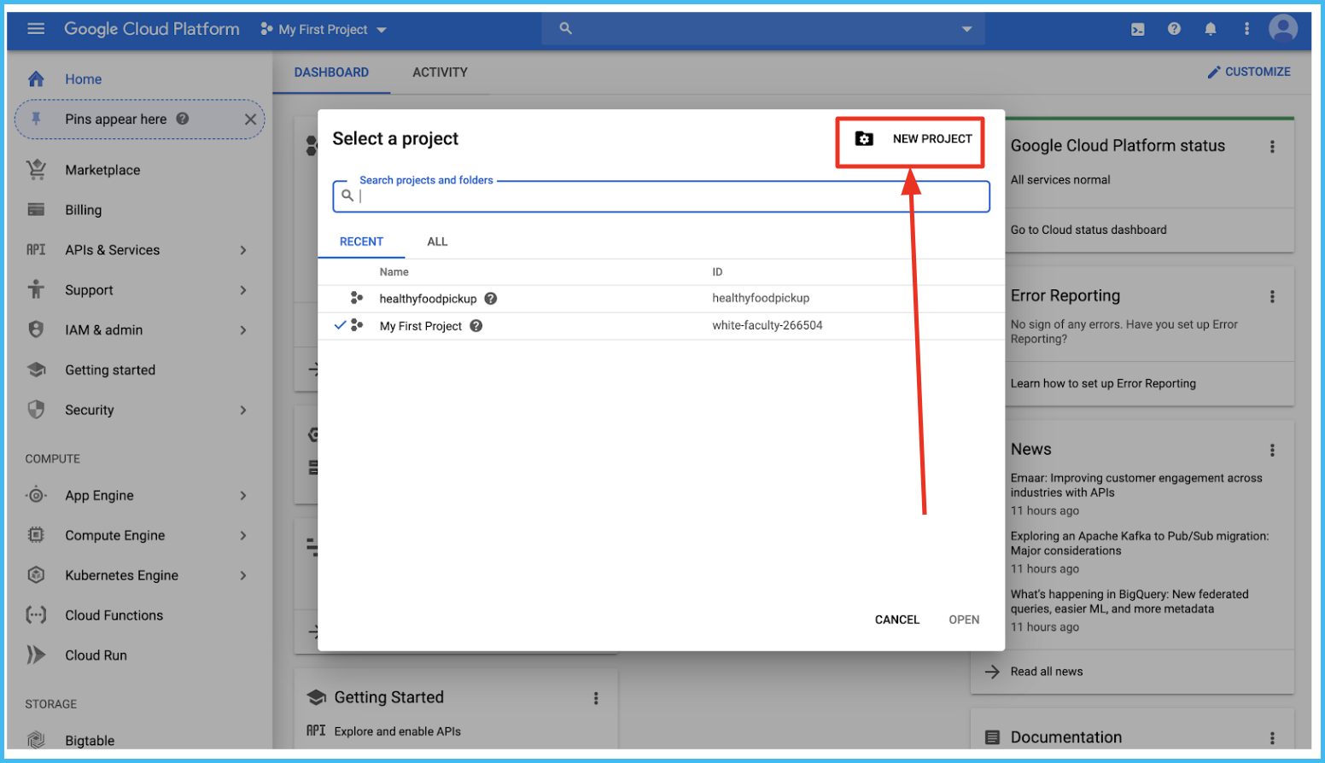Click the APIs & Services API icon

(x=36, y=250)
